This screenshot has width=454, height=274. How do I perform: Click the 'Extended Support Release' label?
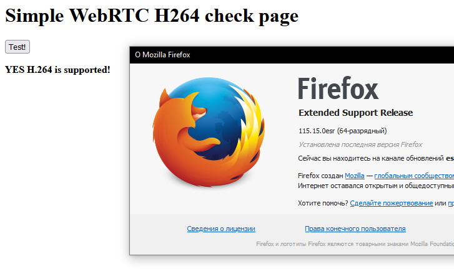355,113
